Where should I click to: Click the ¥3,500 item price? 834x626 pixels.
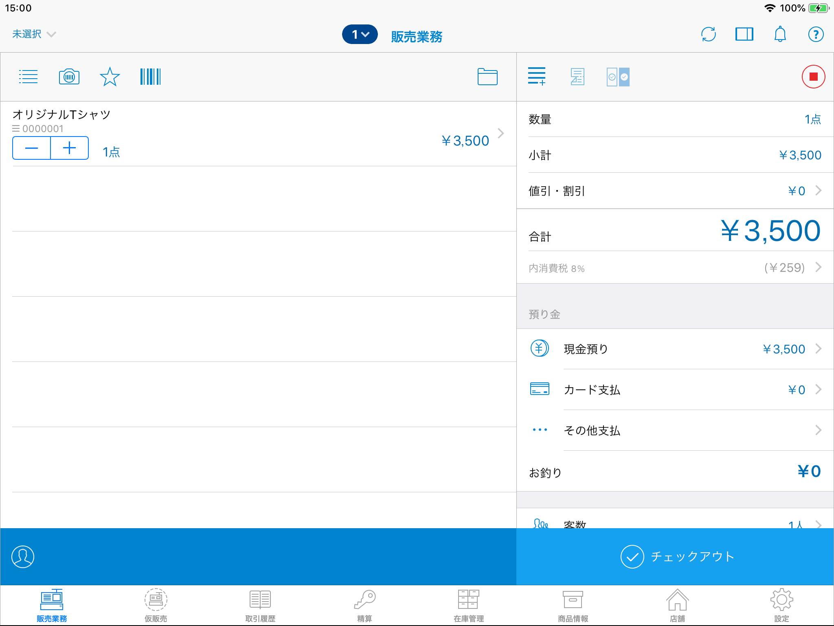click(x=465, y=141)
